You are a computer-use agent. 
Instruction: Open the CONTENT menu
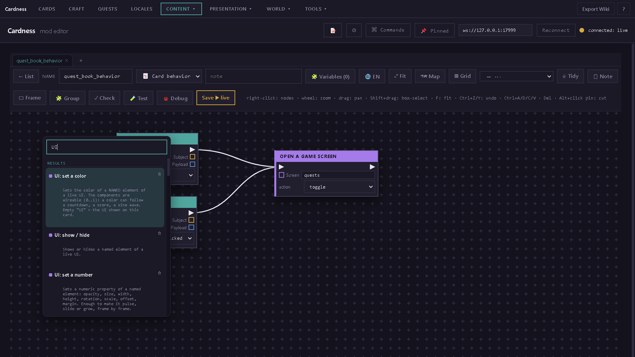coord(181,9)
